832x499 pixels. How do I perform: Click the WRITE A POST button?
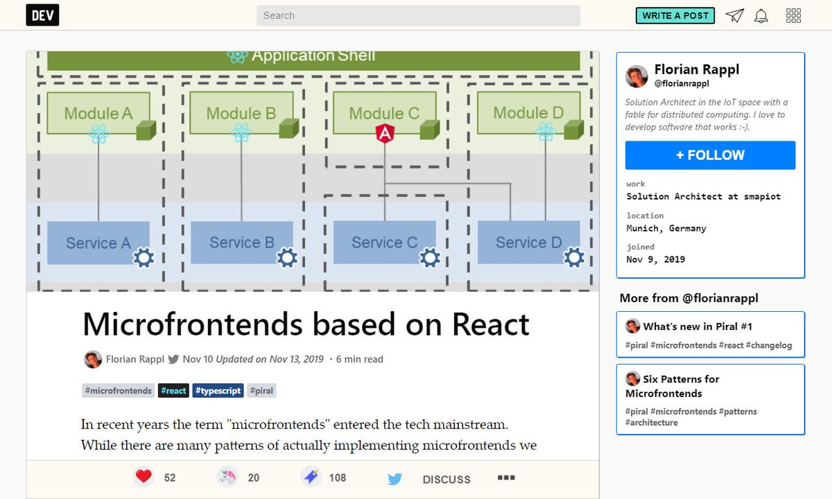675,15
